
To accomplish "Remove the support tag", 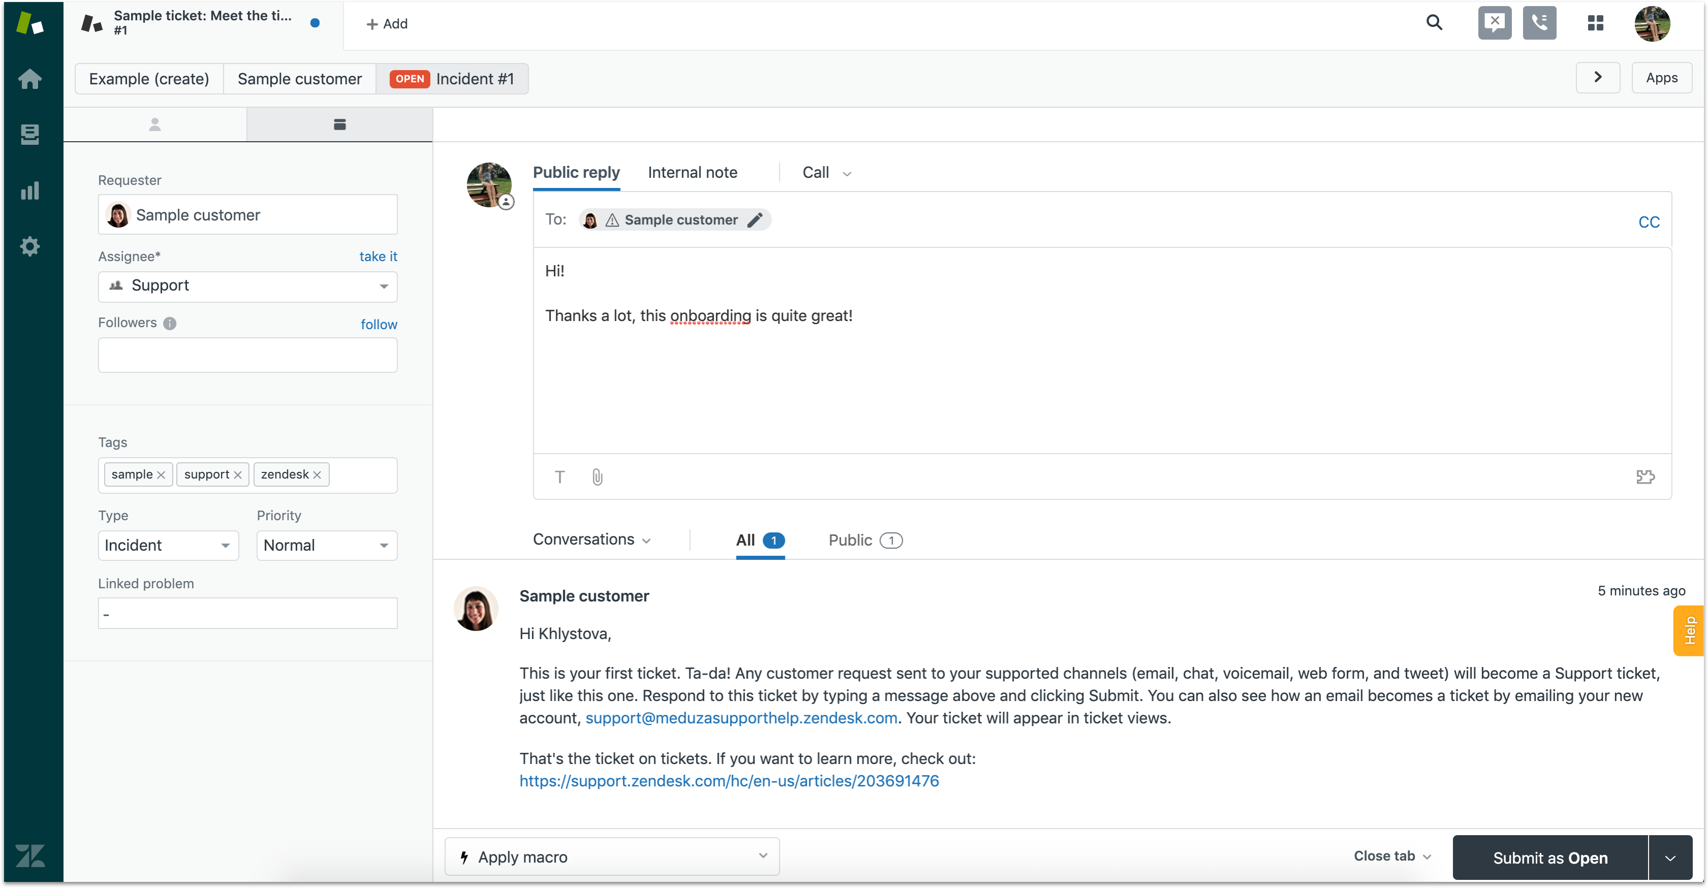I will tap(237, 475).
